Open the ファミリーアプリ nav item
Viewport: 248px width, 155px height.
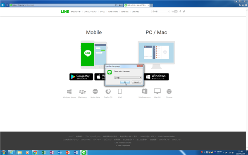coord(90,12)
